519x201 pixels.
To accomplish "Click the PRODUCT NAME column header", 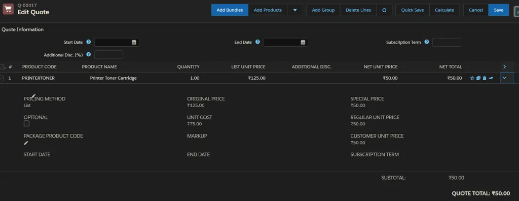I will click(99, 66).
